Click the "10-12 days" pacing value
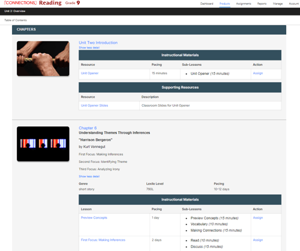 [x=221, y=189]
